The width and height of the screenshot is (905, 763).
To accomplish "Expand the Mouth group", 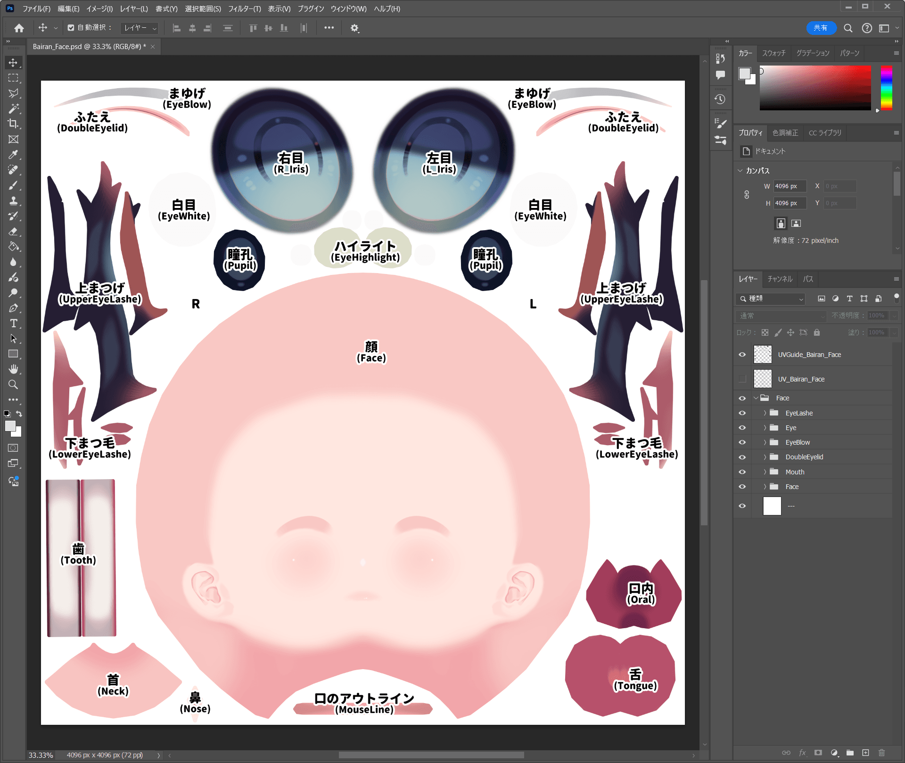I will (x=765, y=472).
